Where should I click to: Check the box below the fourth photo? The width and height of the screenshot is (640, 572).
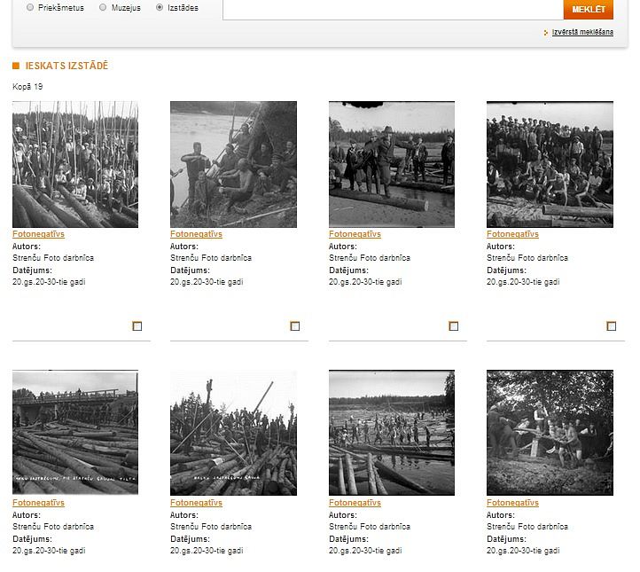612,326
